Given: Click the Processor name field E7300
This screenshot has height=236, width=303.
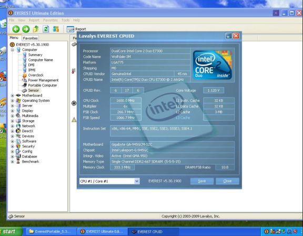Looking at the screenshot, I should [x=150, y=51].
